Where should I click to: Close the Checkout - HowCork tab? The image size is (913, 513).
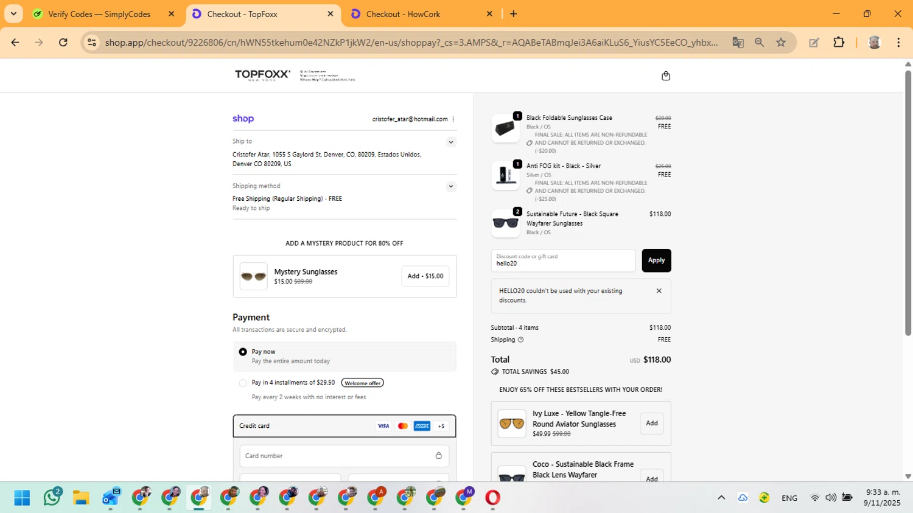(x=489, y=14)
